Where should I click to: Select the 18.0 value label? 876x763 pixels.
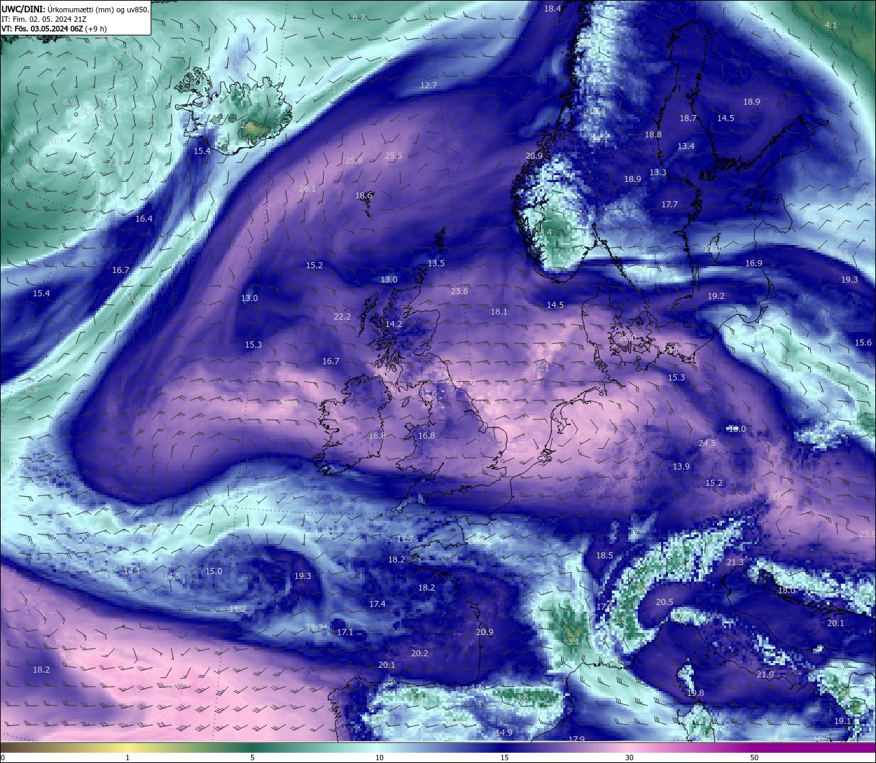(786, 591)
